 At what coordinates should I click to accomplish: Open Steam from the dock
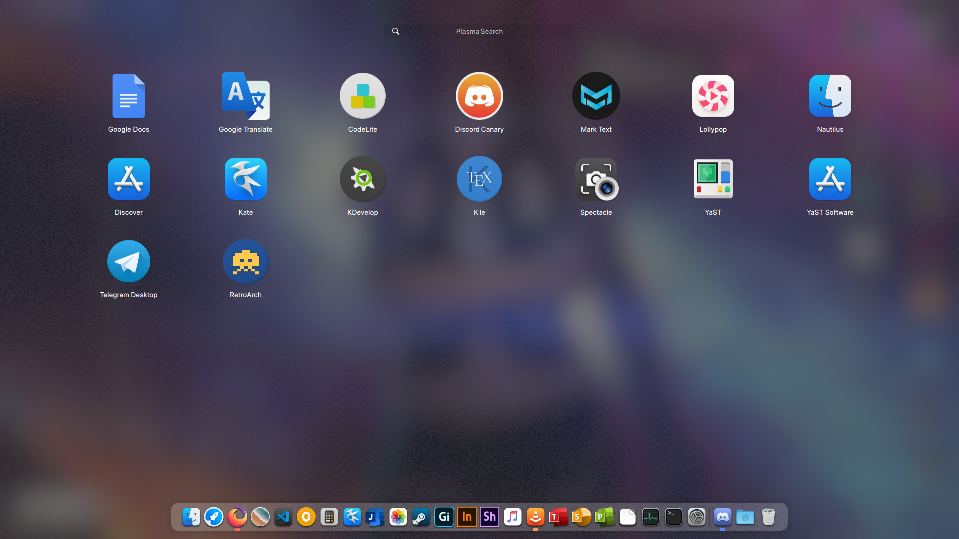click(421, 517)
